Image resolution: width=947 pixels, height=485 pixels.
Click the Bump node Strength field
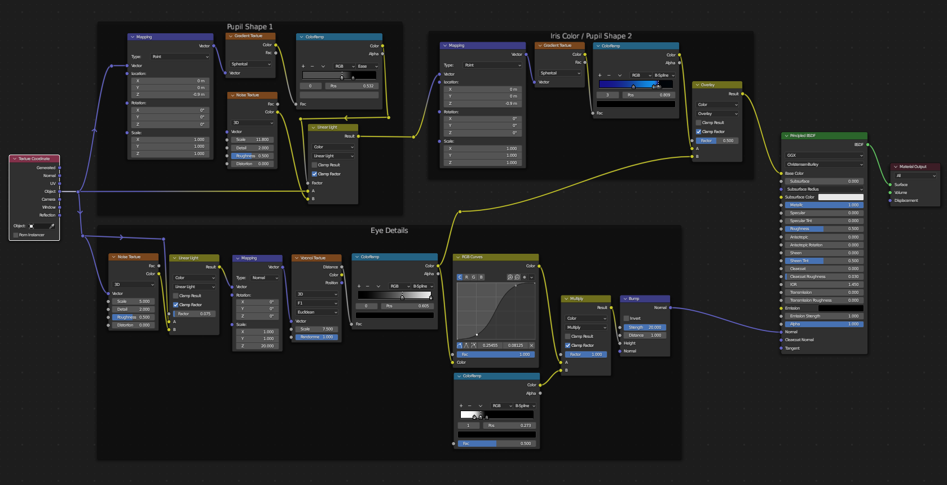tap(645, 328)
